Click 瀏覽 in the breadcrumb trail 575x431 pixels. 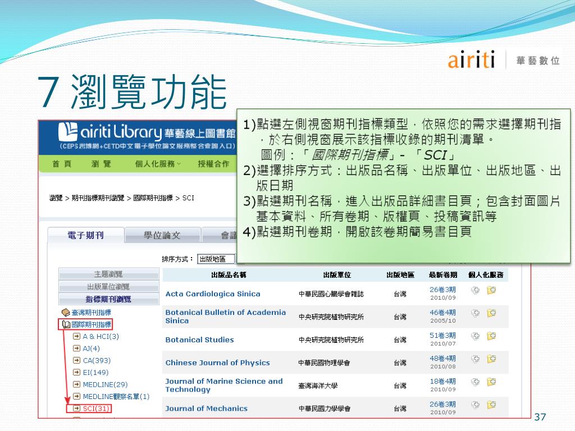tap(56, 198)
